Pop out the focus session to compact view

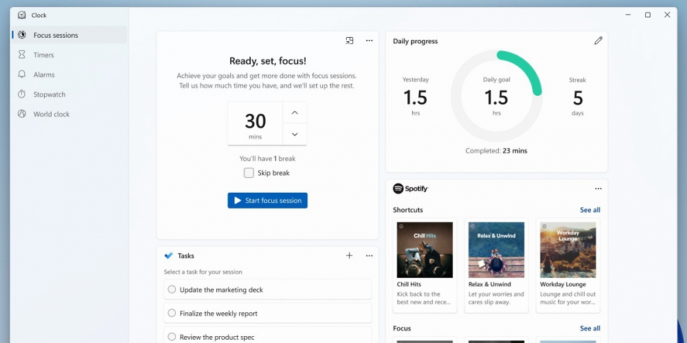350,40
